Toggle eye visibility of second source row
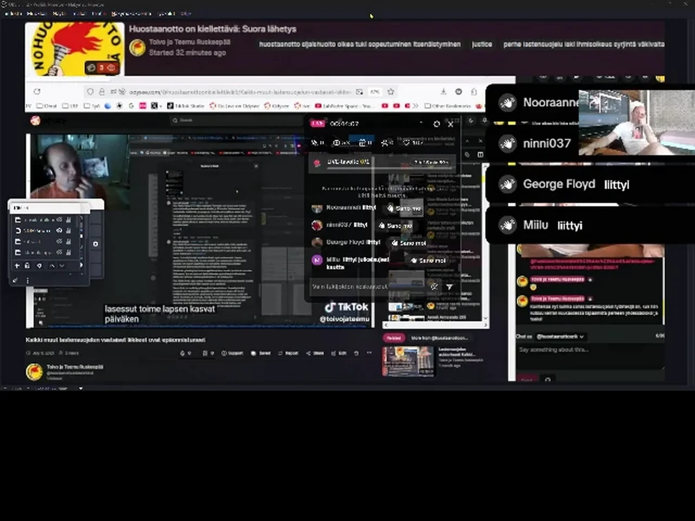This screenshot has width=695, height=521. [60, 231]
